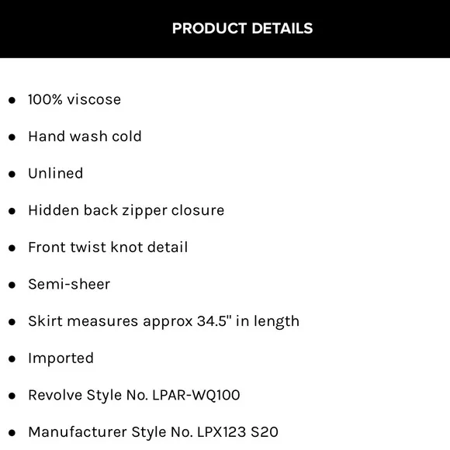Click the Imported list item
Viewport: 450px width, 450px height.
click(61, 358)
